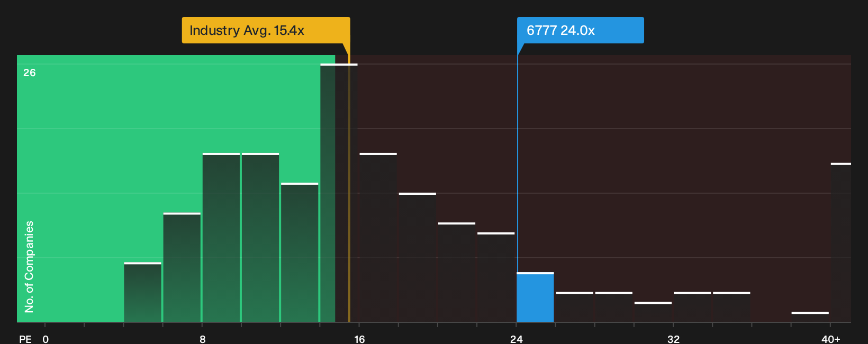Viewport: 868px width, 344px height.
Task: Click the x-axis label 16
Action: point(359,339)
